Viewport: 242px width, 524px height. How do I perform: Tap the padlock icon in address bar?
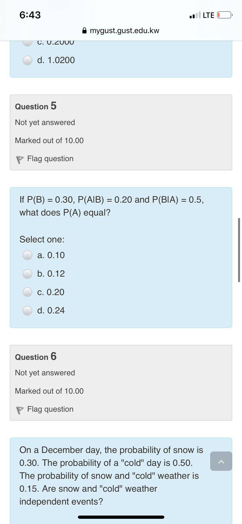pyautogui.click(x=84, y=30)
